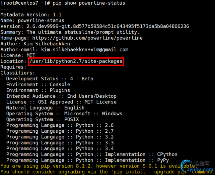
Task: Click the 'Python :: 2.7' classifier line
Action: (x=60, y=131)
